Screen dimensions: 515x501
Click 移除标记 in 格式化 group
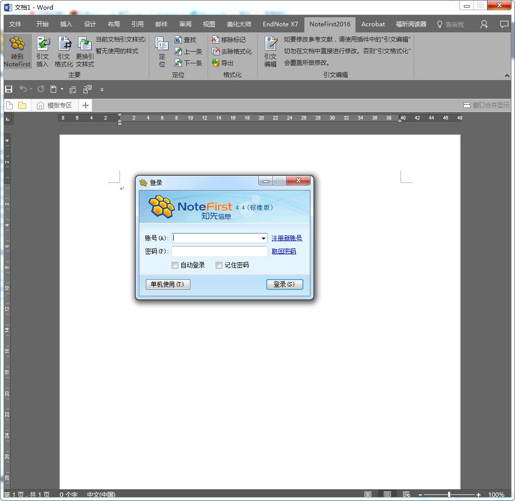[x=228, y=40]
